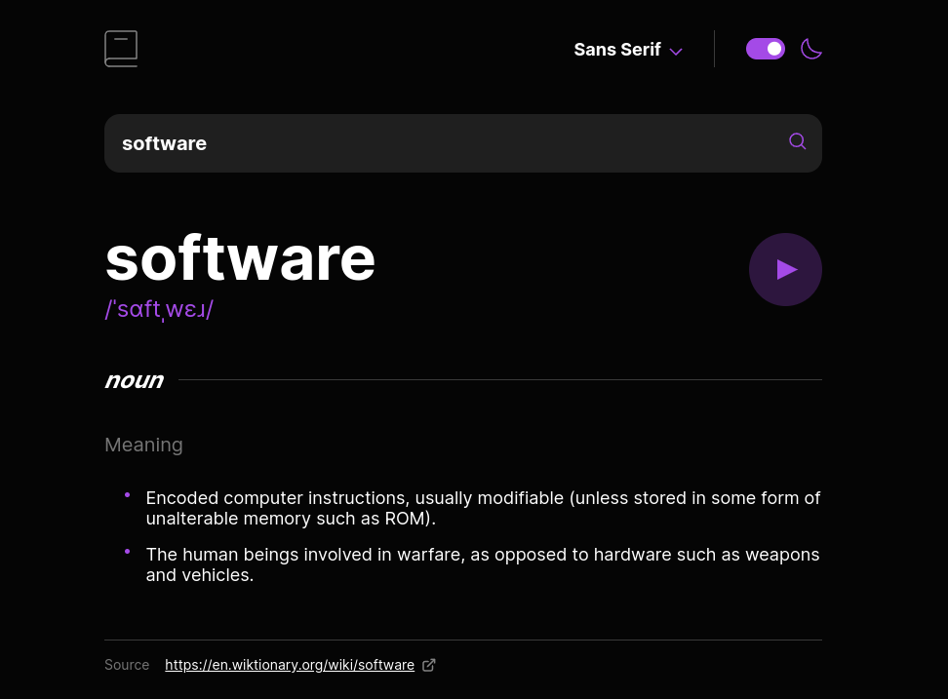Click the phonetic transcription /ˈsɑftˌwɛɹ/
The width and height of the screenshot is (948, 699).
[159, 309]
